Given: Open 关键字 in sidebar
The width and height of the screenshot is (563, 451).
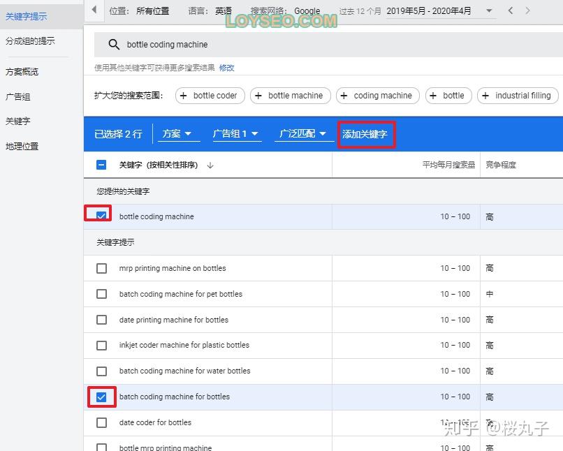Looking at the screenshot, I should [x=17, y=121].
